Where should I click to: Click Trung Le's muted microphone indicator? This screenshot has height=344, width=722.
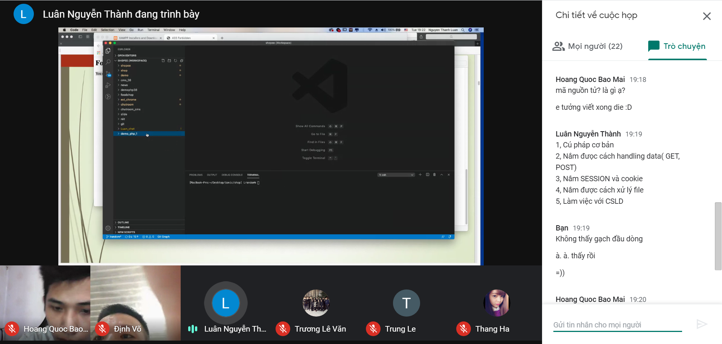tap(373, 329)
